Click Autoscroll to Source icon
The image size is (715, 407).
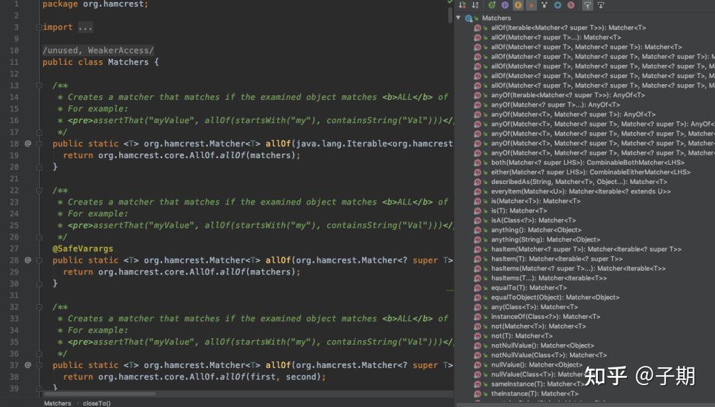pyautogui.click(x=587, y=5)
